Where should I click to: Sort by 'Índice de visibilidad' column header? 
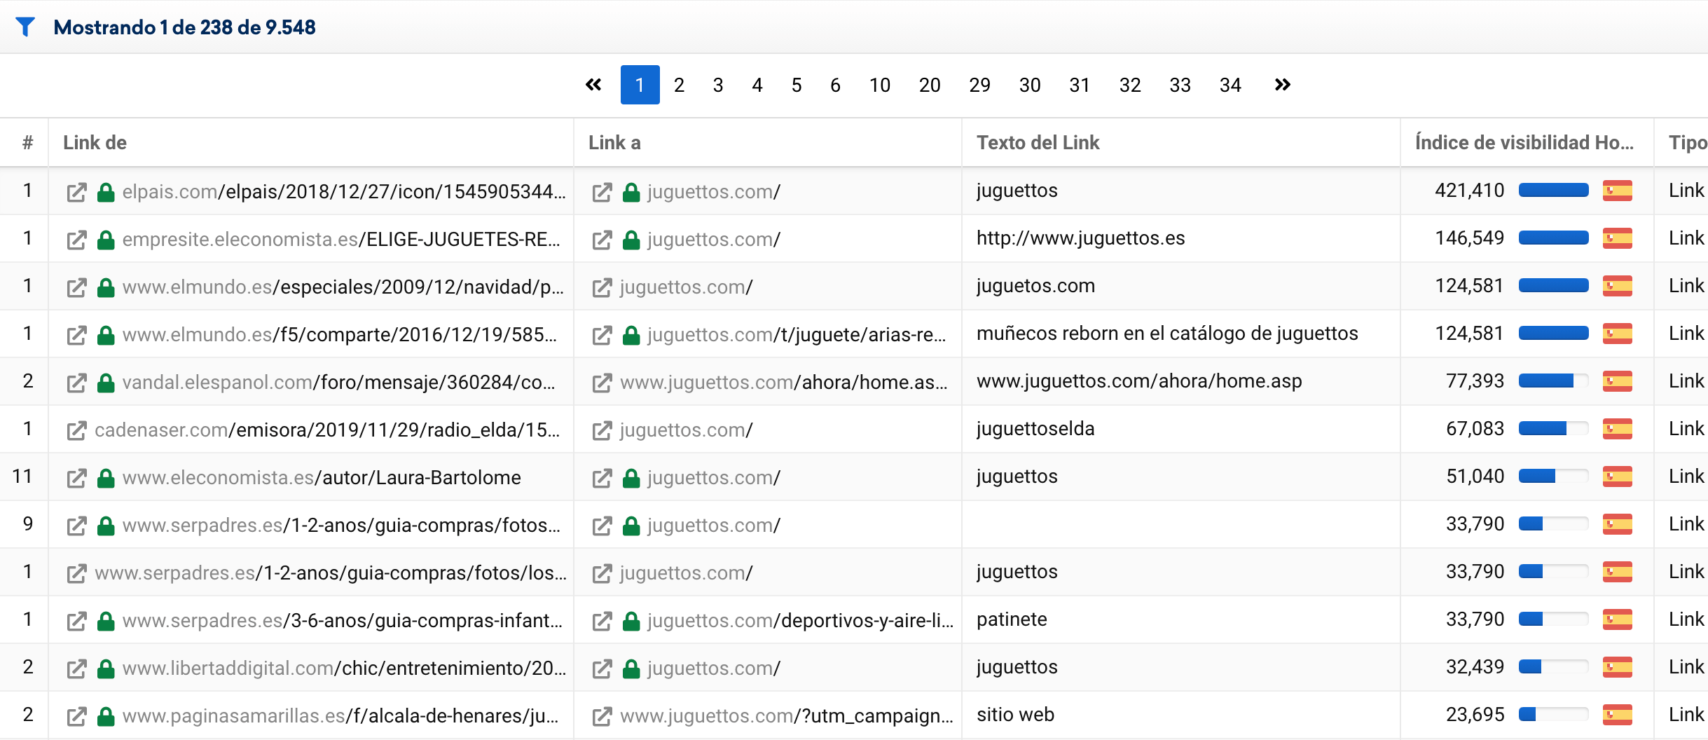[1524, 142]
